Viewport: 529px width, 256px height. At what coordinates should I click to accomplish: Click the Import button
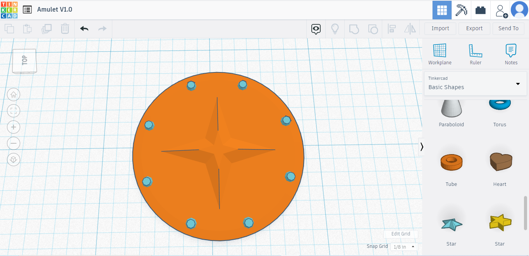click(x=440, y=28)
